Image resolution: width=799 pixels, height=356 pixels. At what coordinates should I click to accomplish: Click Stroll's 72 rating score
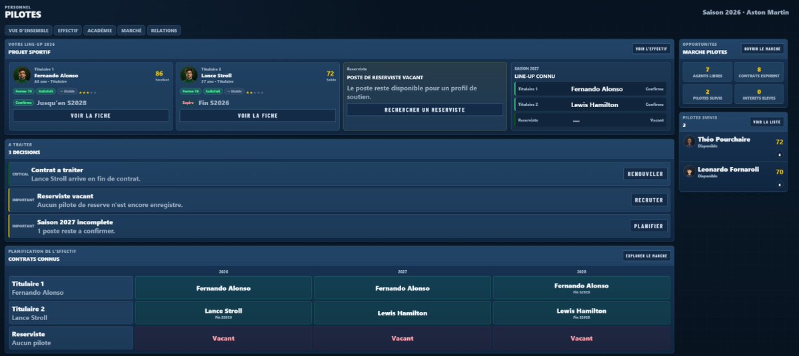(x=331, y=74)
